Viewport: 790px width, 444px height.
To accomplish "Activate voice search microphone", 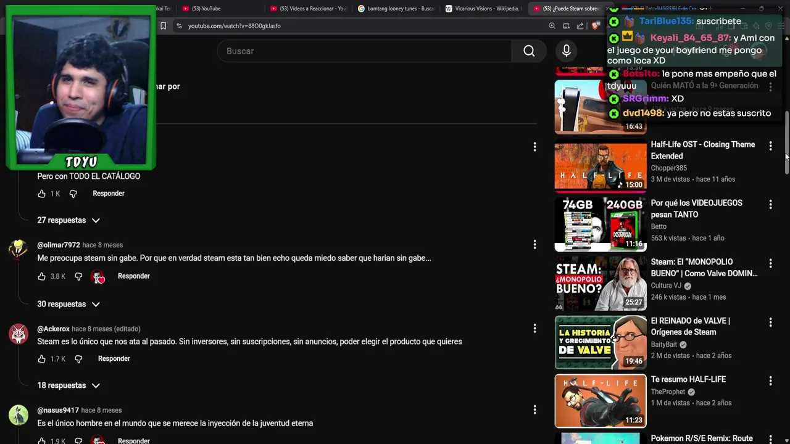I will tap(566, 51).
